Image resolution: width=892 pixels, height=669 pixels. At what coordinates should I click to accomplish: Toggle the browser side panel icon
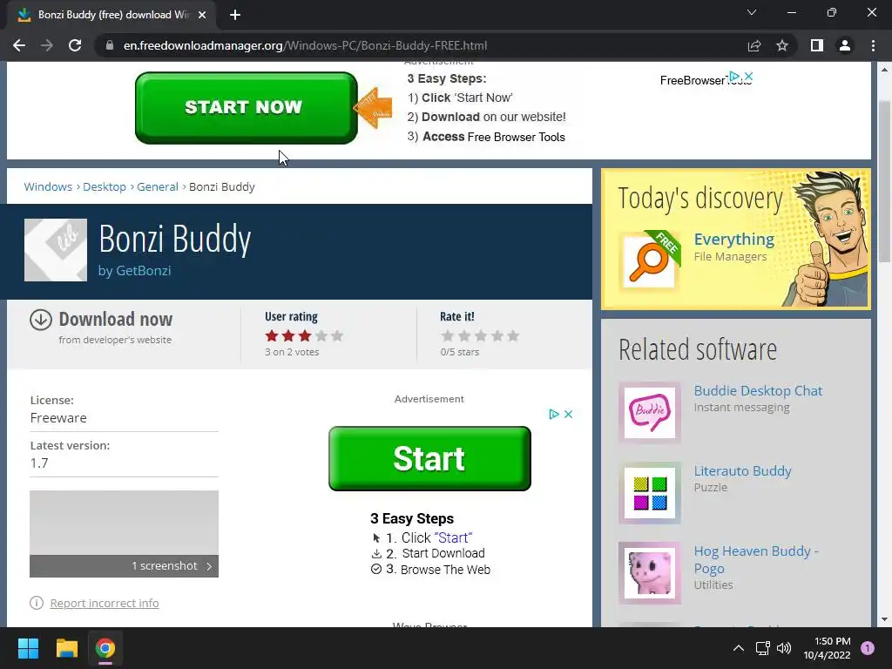817,45
